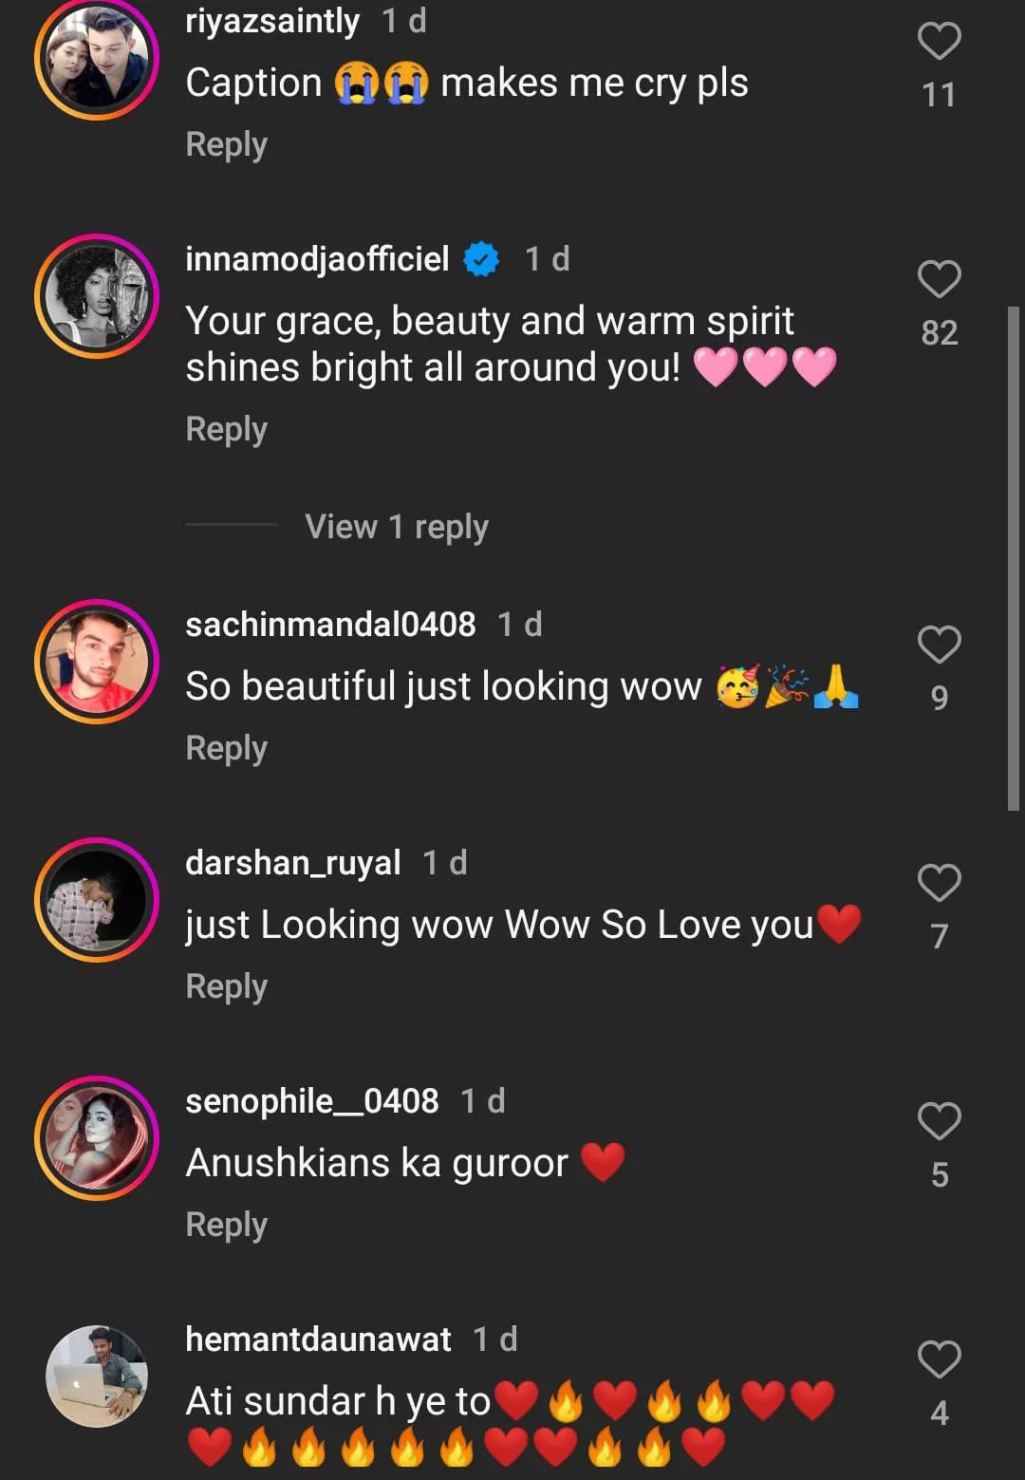Like darshan_ruyal's comment
Viewport: 1025px width, 1480px height.
click(939, 883)
